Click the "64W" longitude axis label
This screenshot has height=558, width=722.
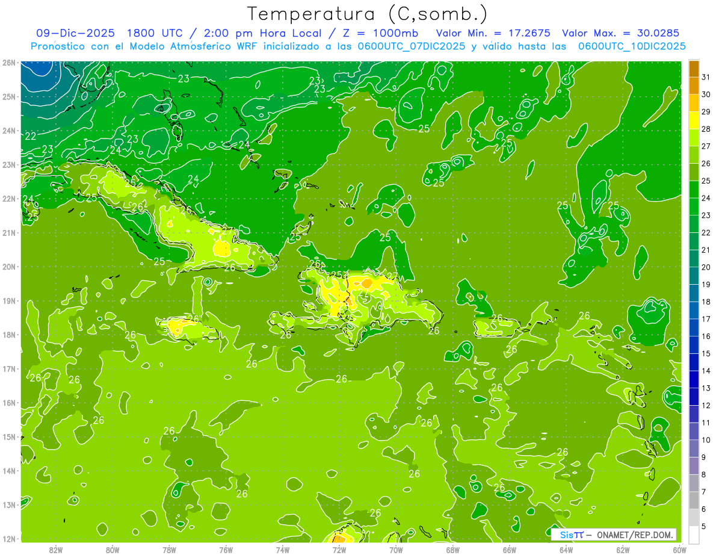point(566,550)
